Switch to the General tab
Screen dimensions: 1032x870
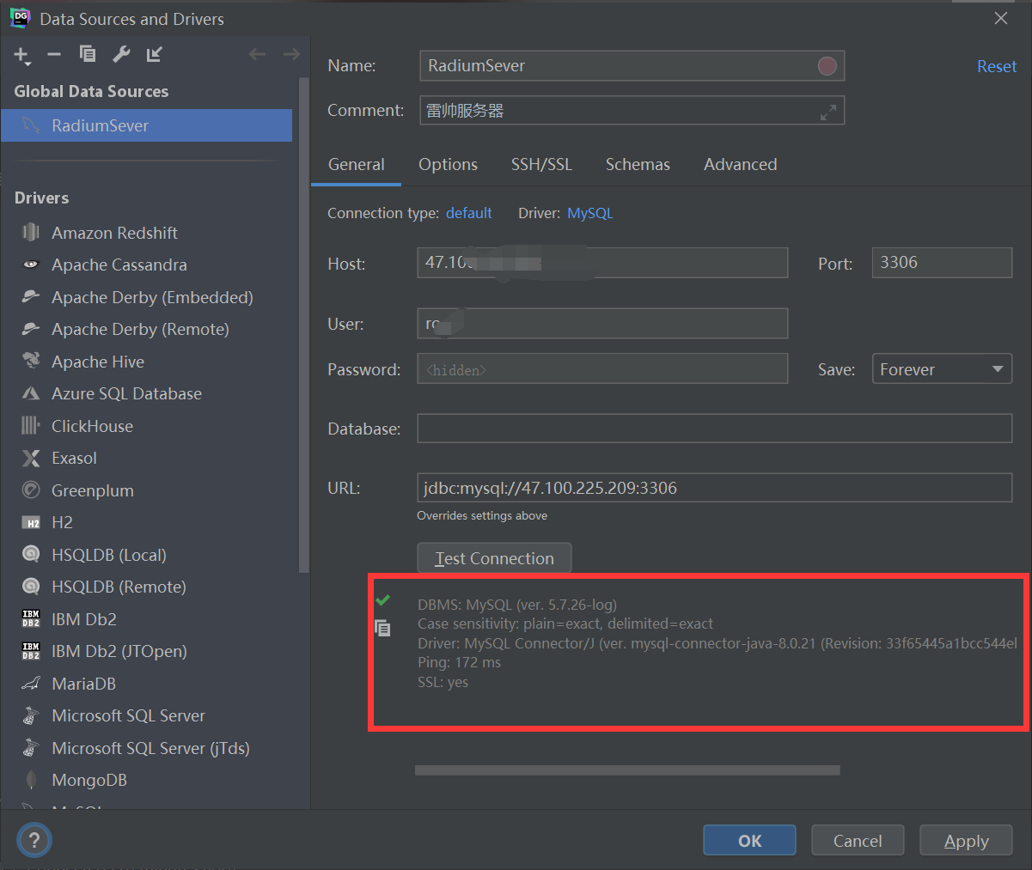(356, 164)
